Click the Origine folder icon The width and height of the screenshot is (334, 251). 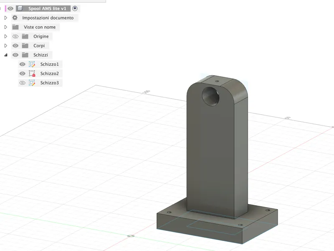(x=25, y=36)
